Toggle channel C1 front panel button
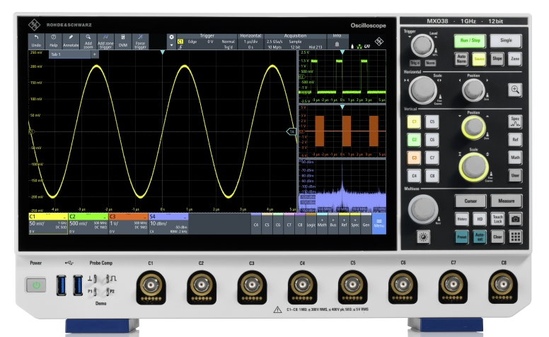Viewport: 549px width, 337px height. (x=415, y=122)
